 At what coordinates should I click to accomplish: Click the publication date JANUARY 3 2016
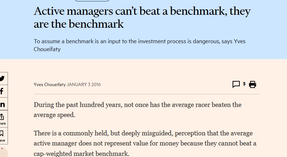(84, 85)
